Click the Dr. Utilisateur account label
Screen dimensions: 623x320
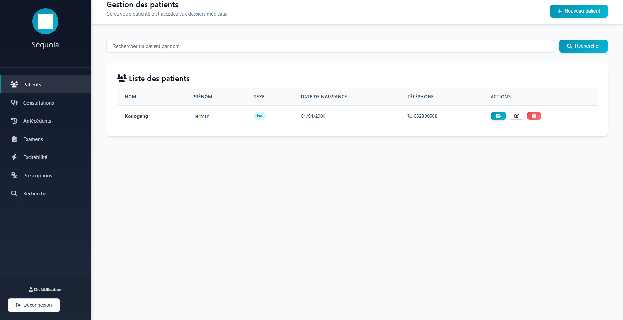pyautogui.click(x=45, y=289)
